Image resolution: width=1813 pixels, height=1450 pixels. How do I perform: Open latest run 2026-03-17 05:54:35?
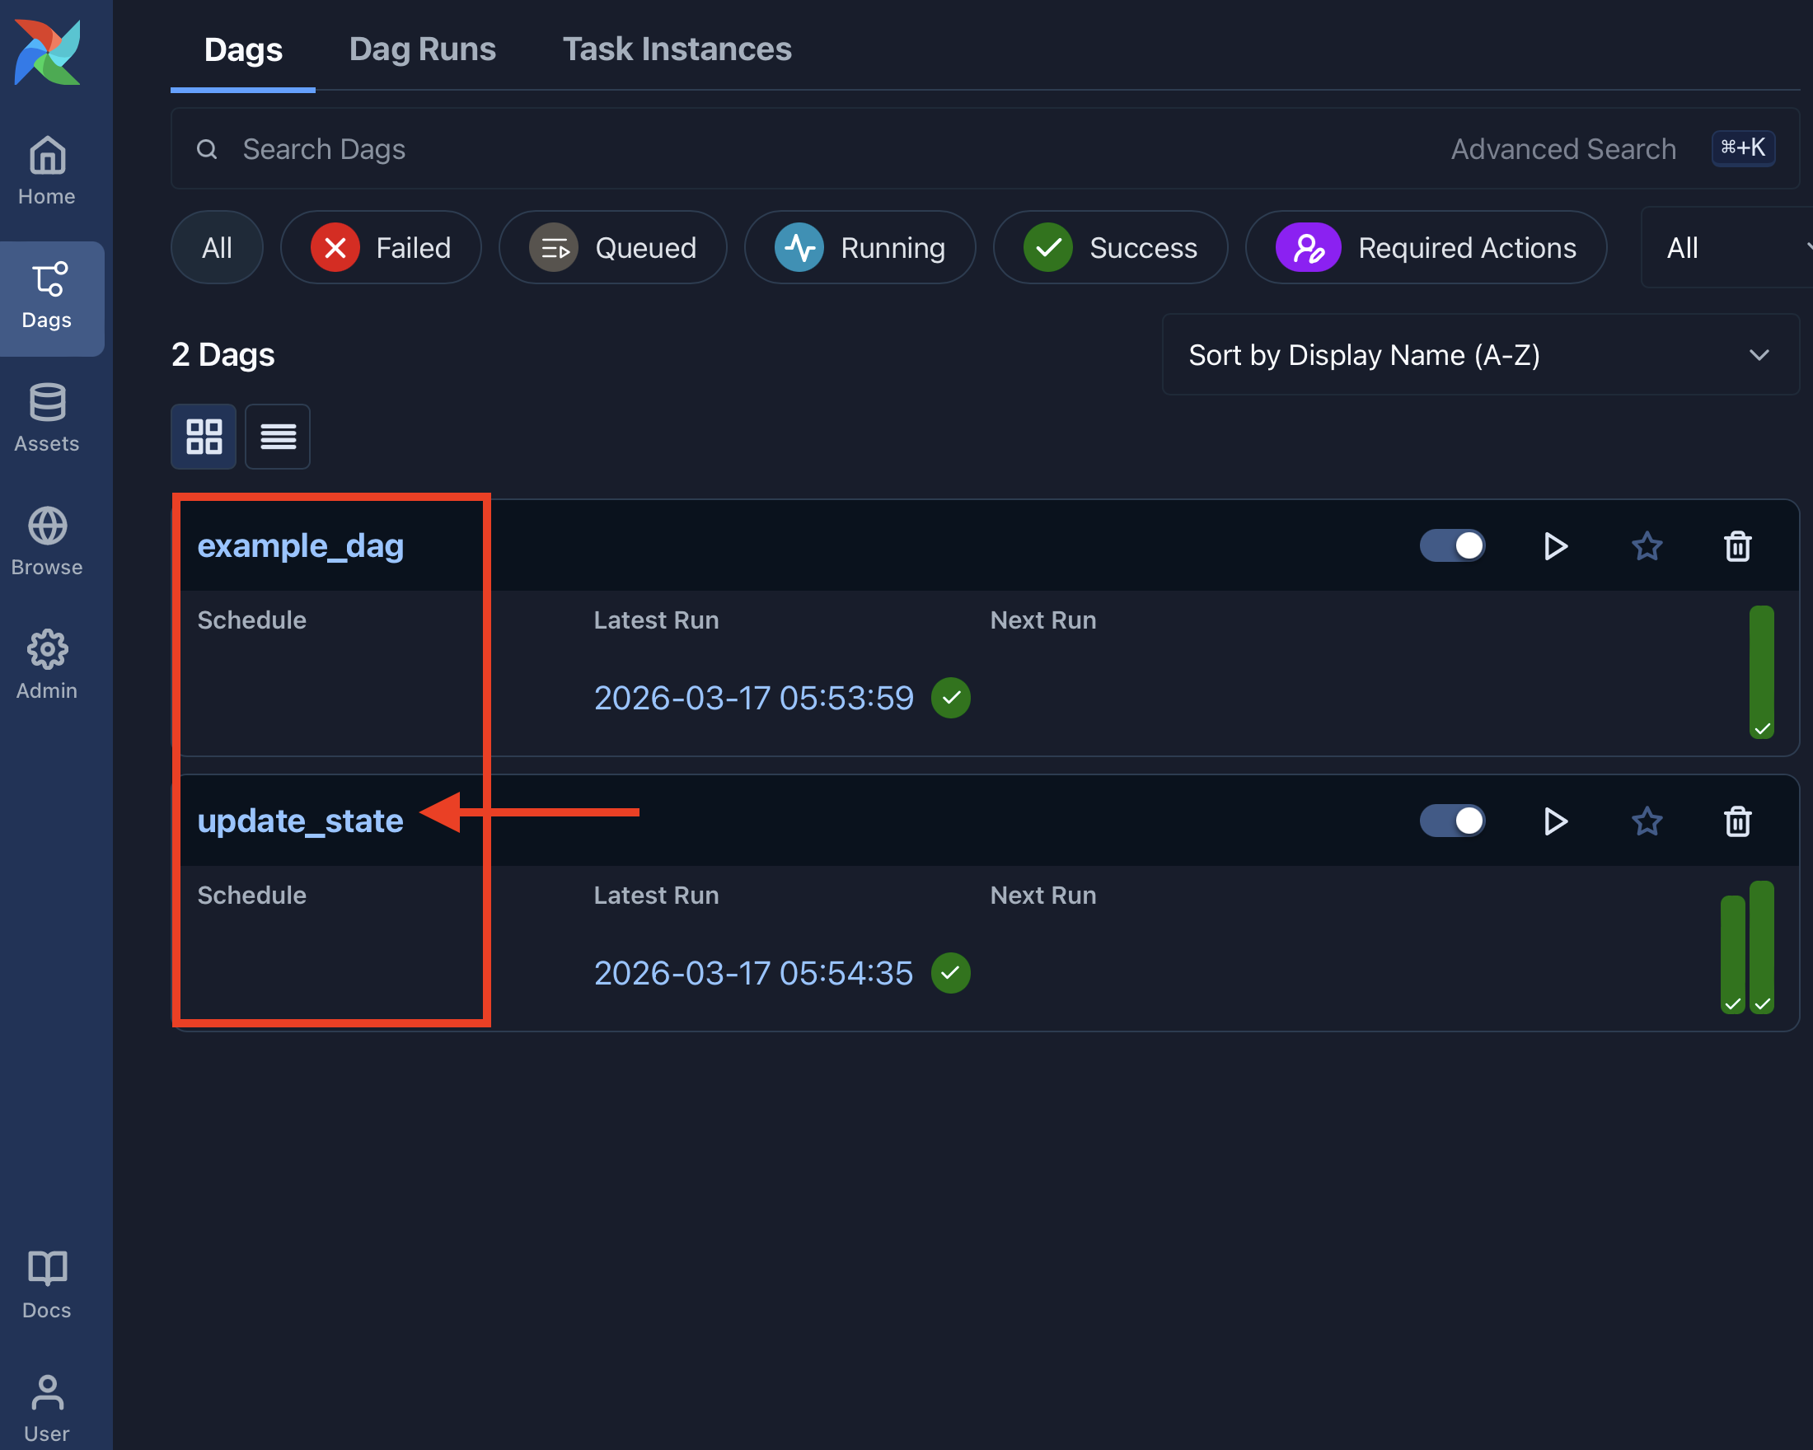click(x=753, y=973)
